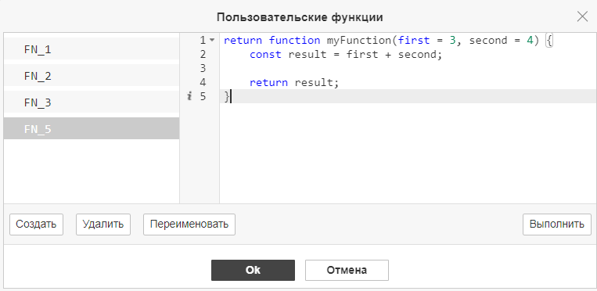Click line number 2 in the gutter
Viewport: 597px width, 291px height.
click(203, 55)
